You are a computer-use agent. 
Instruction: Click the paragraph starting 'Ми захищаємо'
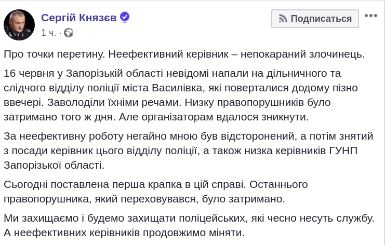click(187, 226)
